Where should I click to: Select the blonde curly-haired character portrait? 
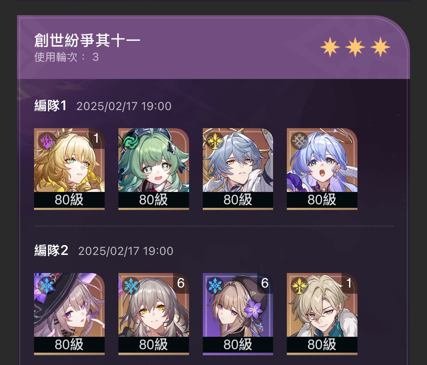tap(69, 169)
